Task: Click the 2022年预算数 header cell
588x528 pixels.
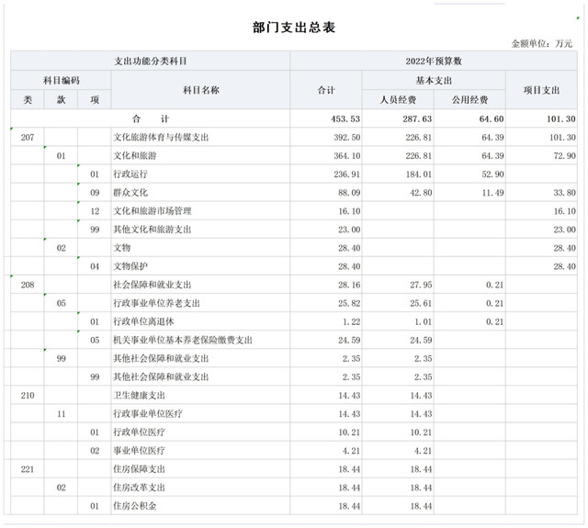Action: (433, 61)
